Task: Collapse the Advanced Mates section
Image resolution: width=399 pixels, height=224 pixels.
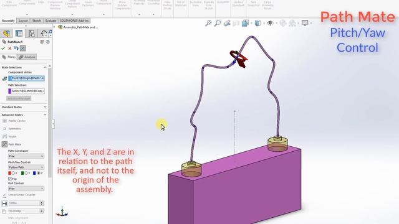Action: tap(45, 114)
